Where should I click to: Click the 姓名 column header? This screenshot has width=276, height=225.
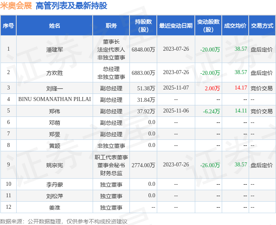54,25
